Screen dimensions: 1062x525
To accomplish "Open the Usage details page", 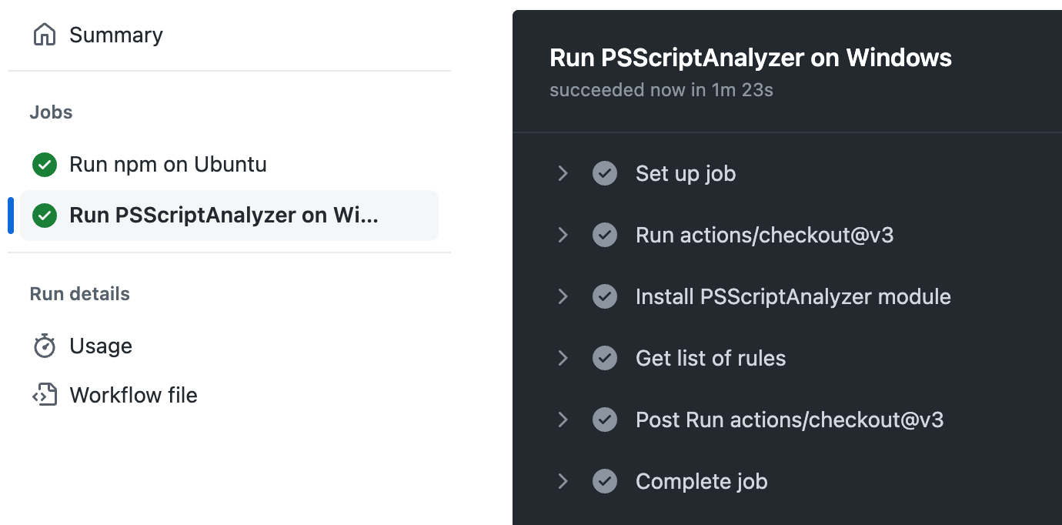I will (102, 346).
